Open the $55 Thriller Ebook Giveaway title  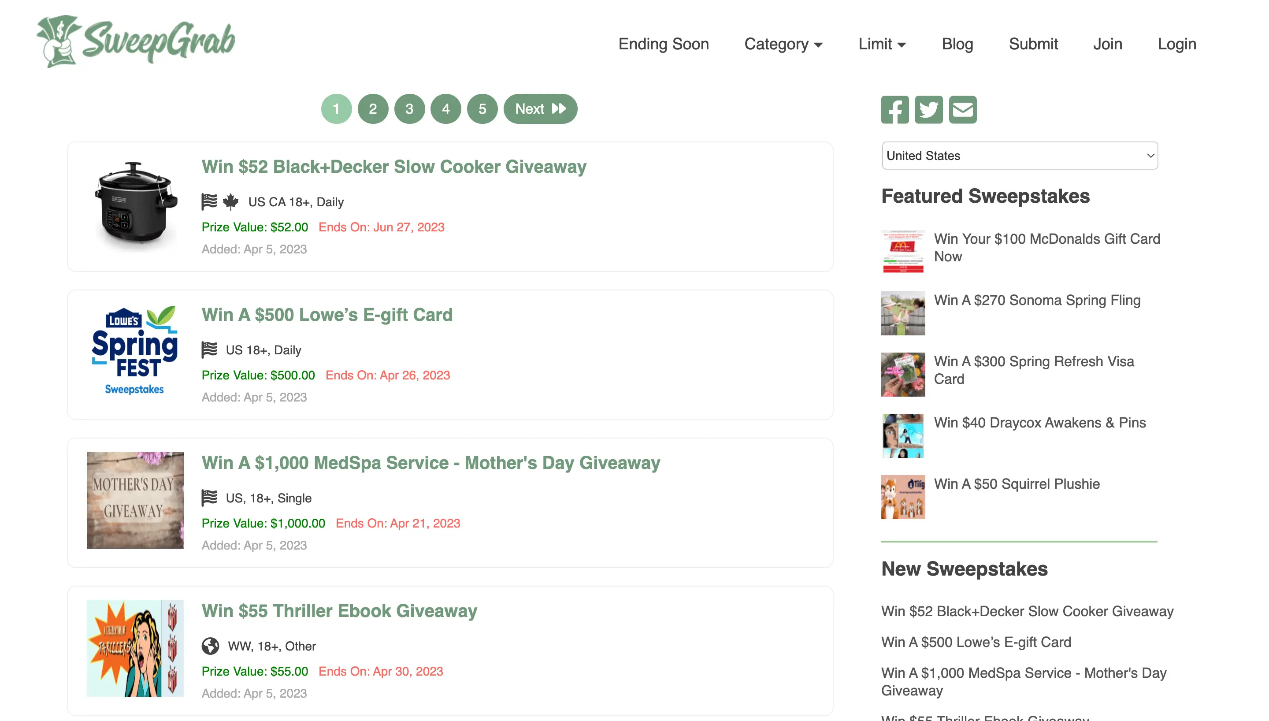pyautogui.click(x=339, y=611)
